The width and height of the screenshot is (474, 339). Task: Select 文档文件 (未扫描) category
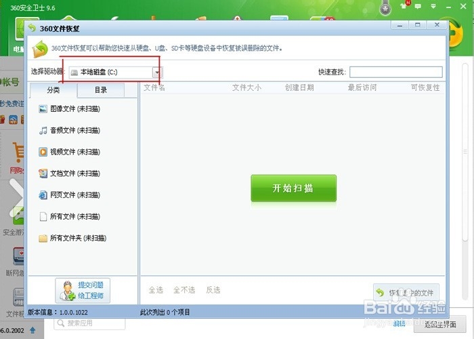pos(69,174)
